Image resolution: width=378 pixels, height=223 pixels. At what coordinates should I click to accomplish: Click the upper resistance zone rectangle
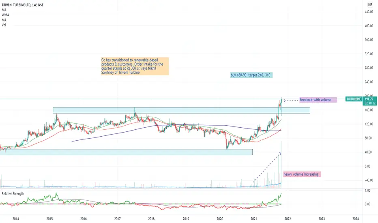(x=181, y=110)
